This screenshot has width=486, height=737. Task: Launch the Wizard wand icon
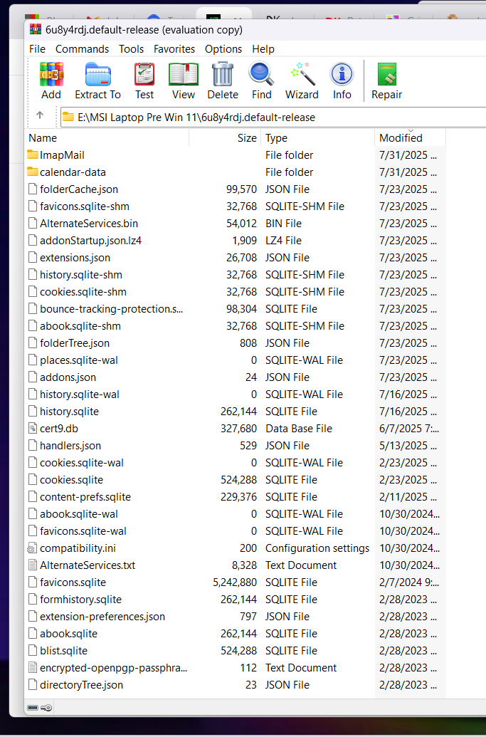302,75
